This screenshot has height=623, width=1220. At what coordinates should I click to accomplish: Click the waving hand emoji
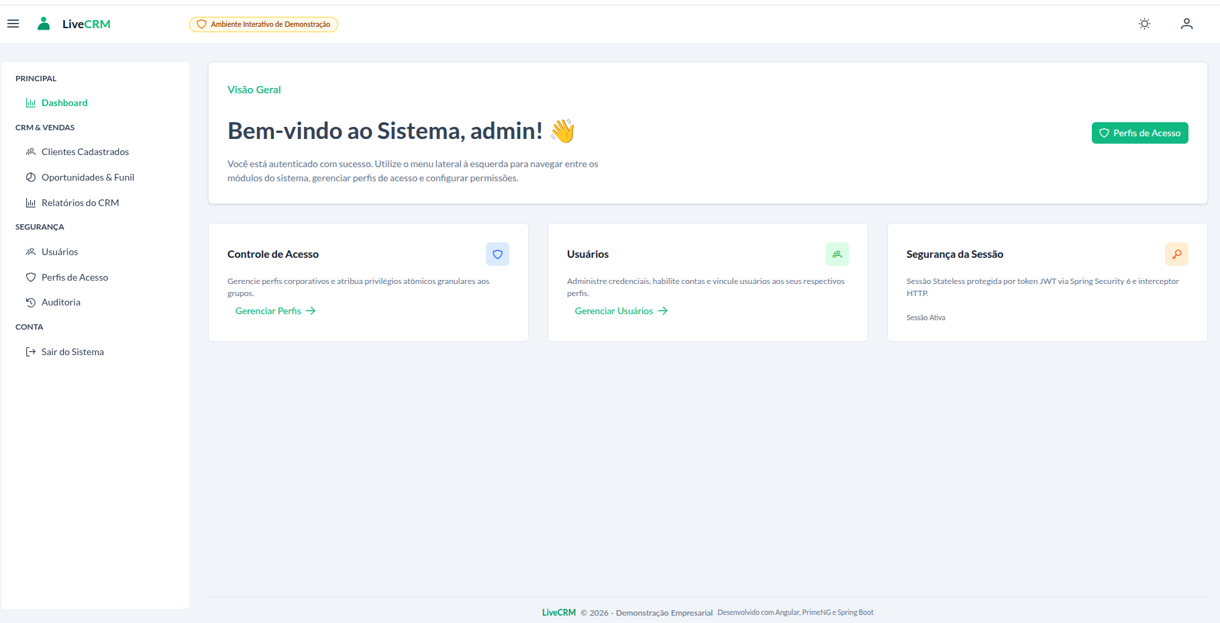pyautogui.click(x=563, y=131)
